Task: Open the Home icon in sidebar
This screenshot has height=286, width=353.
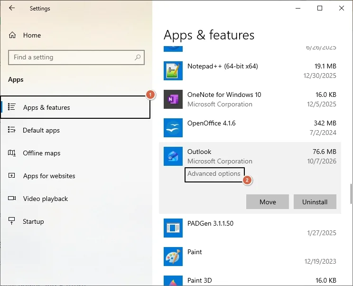Action: pos(12,35)
